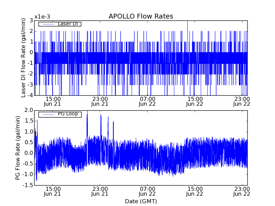Click y-tick "-1.5" on PG Flow plot
This screenshot has width=275, height=206.
28,185
